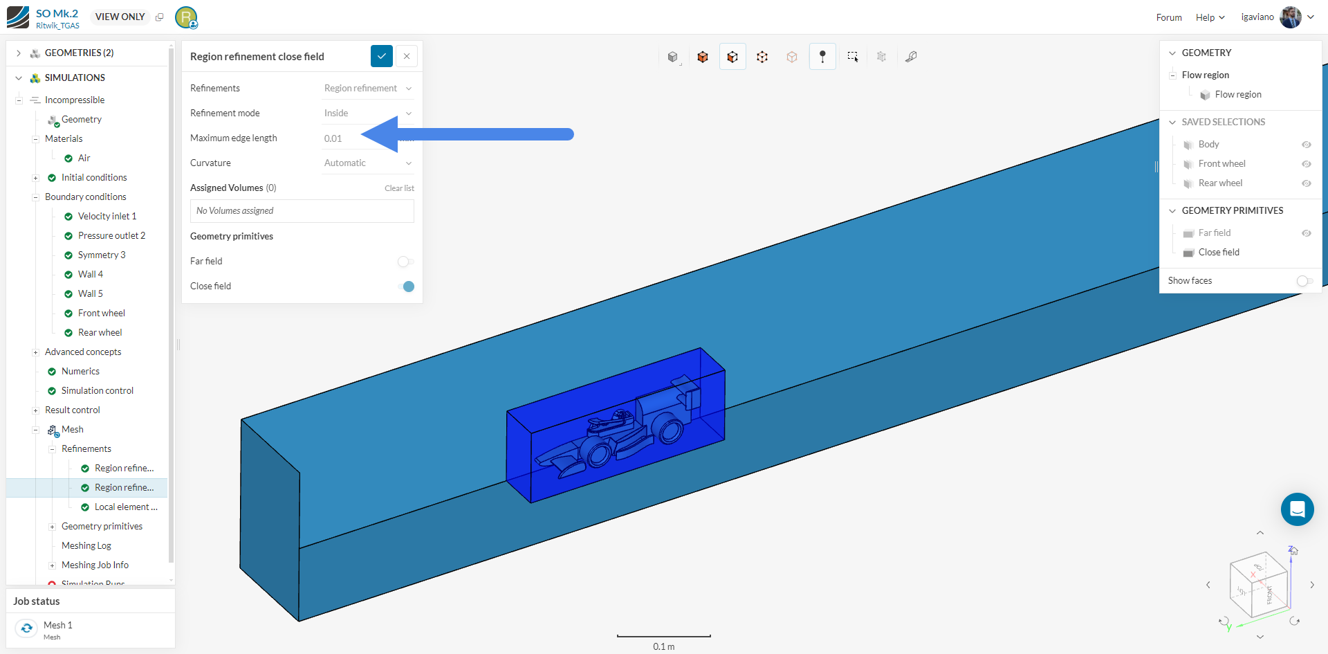The width and height of the screenshot is (1328, 654).
Task: Open the Forum link
Action: point(1168,17)
